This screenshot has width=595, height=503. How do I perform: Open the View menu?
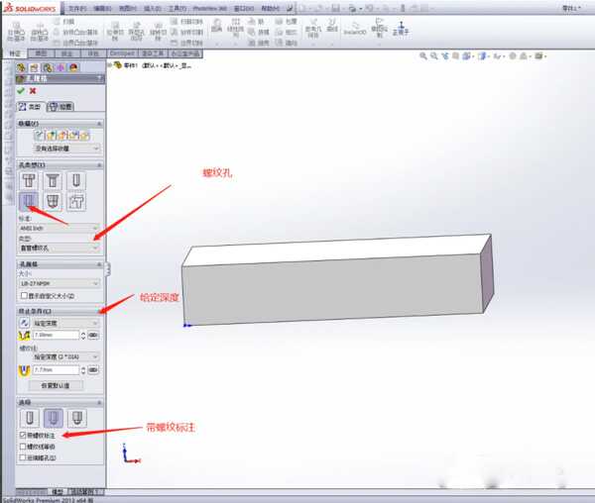point(128,8)
